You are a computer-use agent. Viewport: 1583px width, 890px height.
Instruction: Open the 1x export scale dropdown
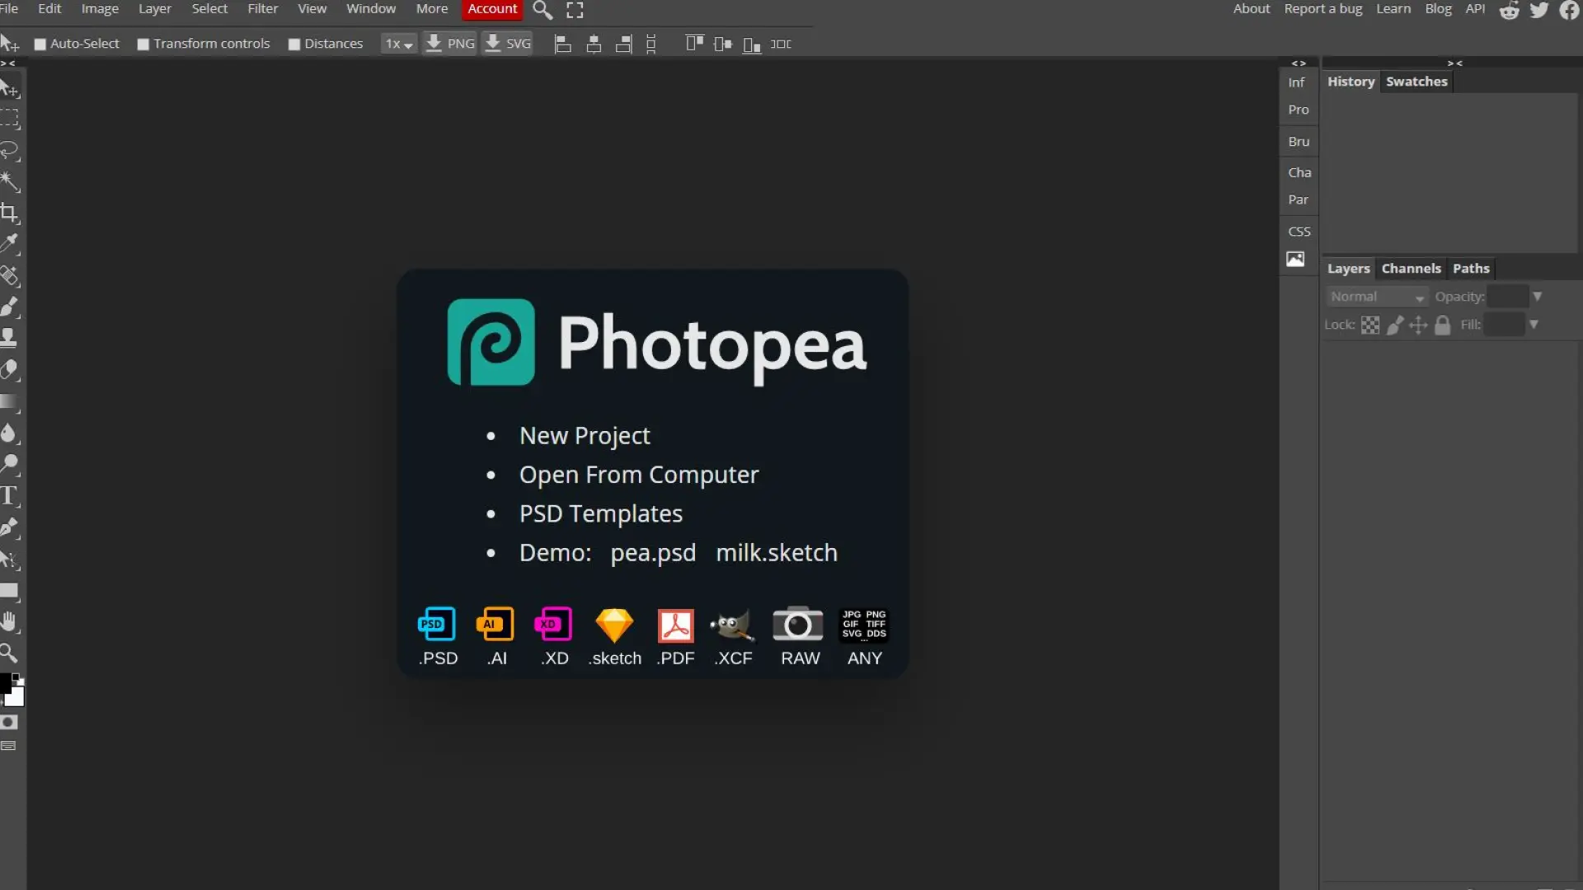[x=398, y=44]
